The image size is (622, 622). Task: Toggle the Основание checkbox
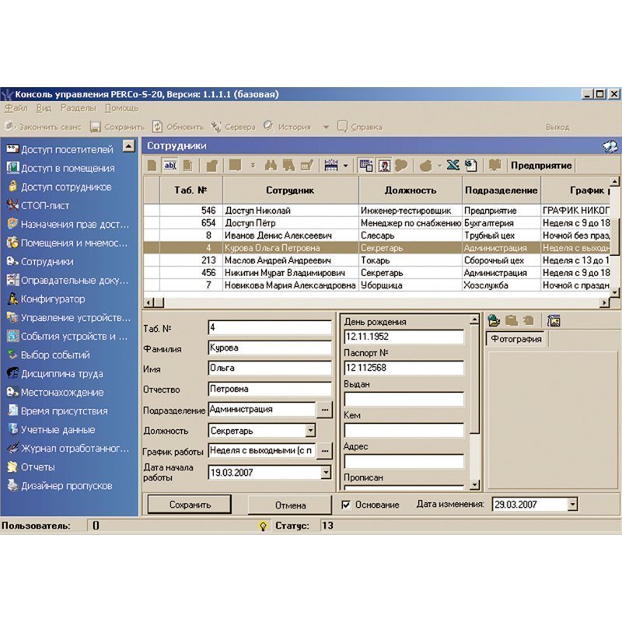(346, 504)
